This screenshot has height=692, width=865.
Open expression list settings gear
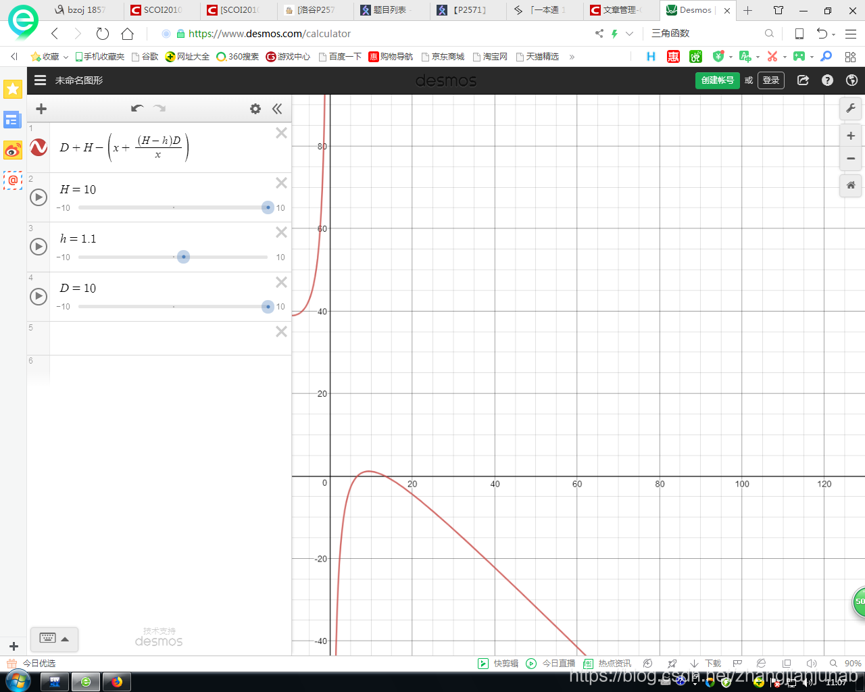pos(255,109)
